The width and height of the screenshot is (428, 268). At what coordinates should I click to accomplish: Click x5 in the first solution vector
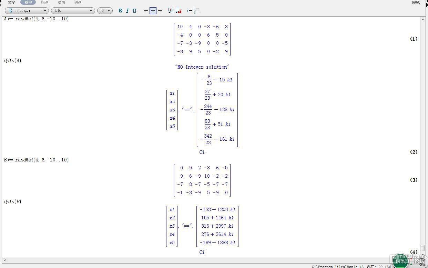click(x=172, y=127)
